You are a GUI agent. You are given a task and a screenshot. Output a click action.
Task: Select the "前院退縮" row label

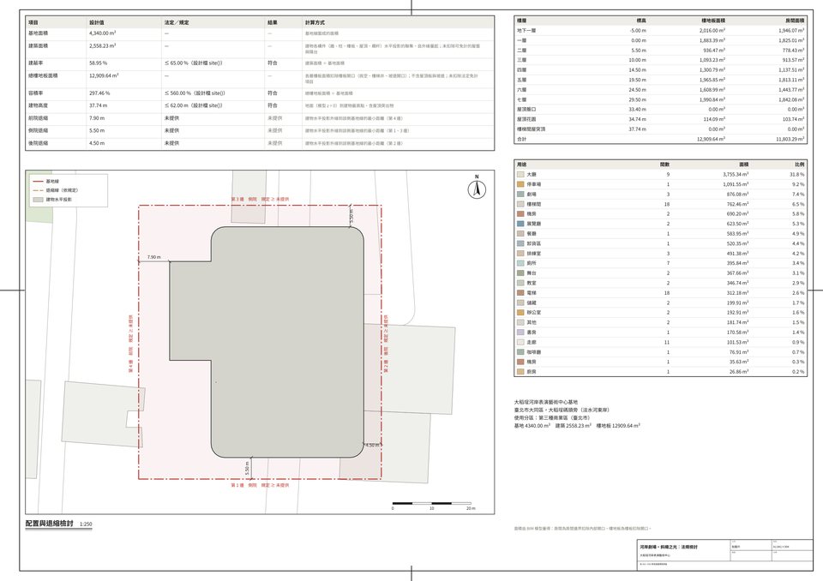39,118
